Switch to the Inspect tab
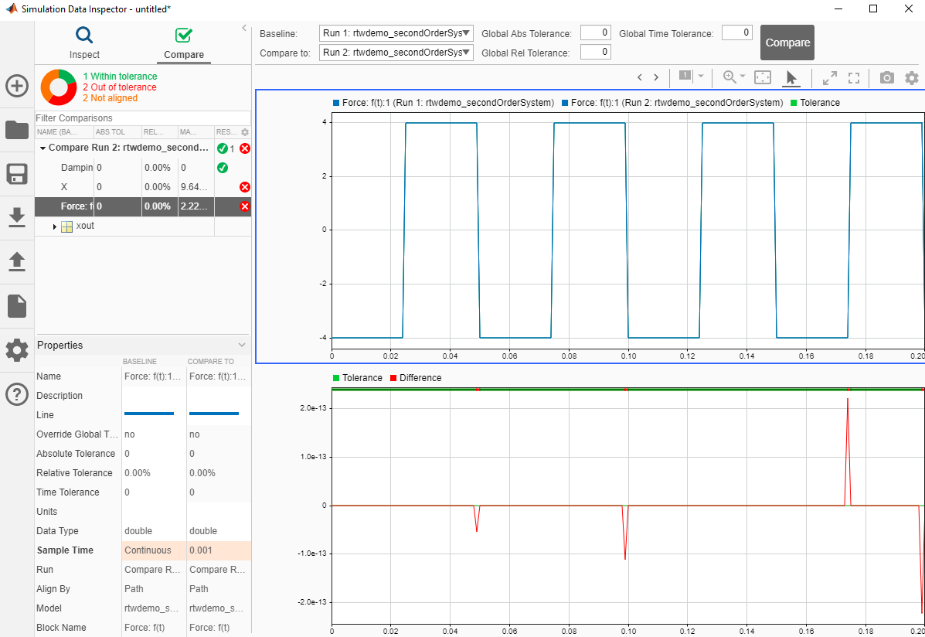Image resolution: width=925 pixels, height=637 pixels. coord(84,43)
